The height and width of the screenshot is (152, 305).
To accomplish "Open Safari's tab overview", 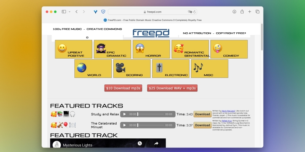I will coord(257,12).
